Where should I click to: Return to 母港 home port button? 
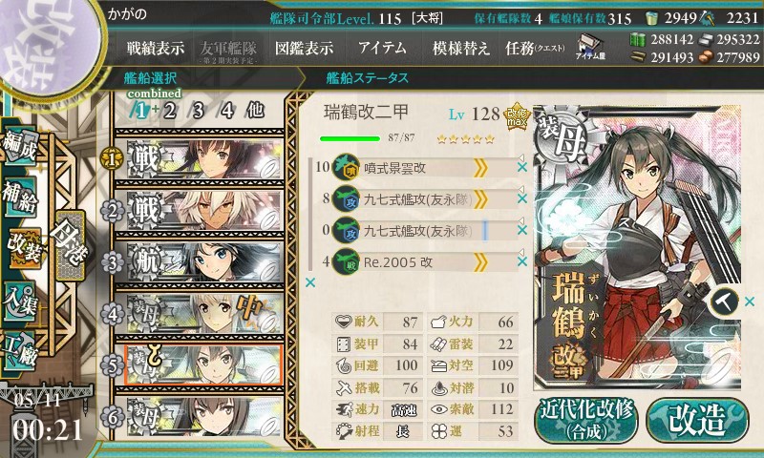(x=70, y=245)
